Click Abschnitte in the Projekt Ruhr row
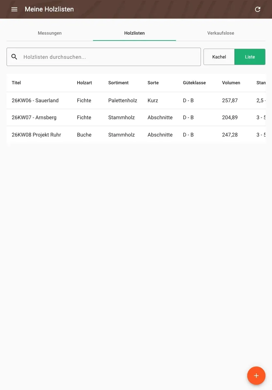272x390 pixels. coord(160,135)
